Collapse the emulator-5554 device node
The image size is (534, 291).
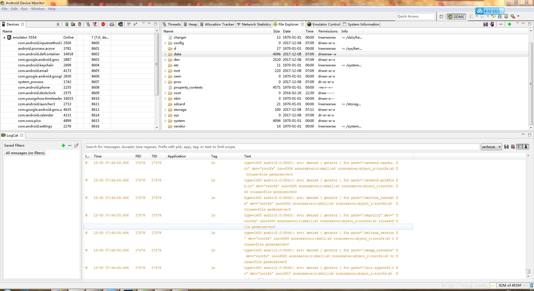pos(4,37)
